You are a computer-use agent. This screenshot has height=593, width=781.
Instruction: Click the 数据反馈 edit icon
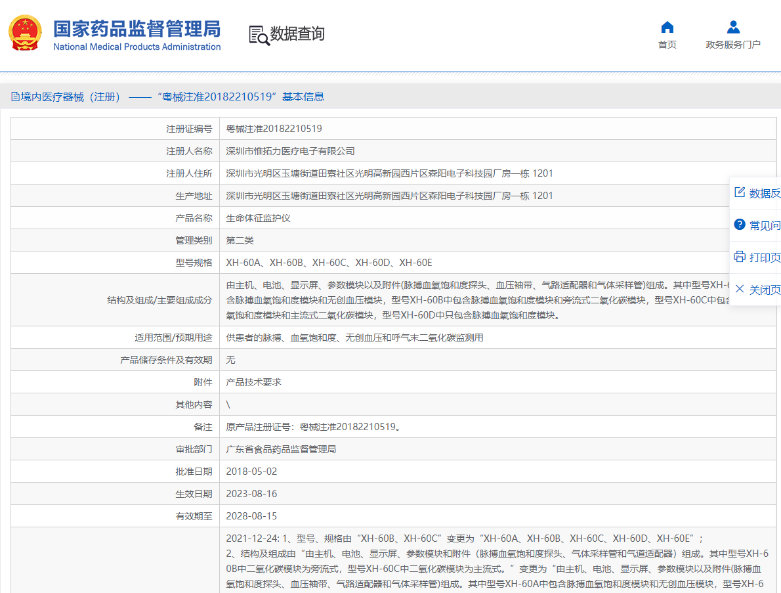[x=740, y=192]
